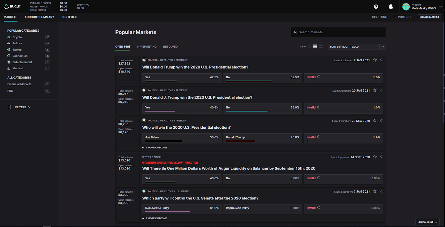This screenshot has width=445, height=227.
Task: Click Invalid info icon in 'Who will win' market
Action: pos(319,137)
